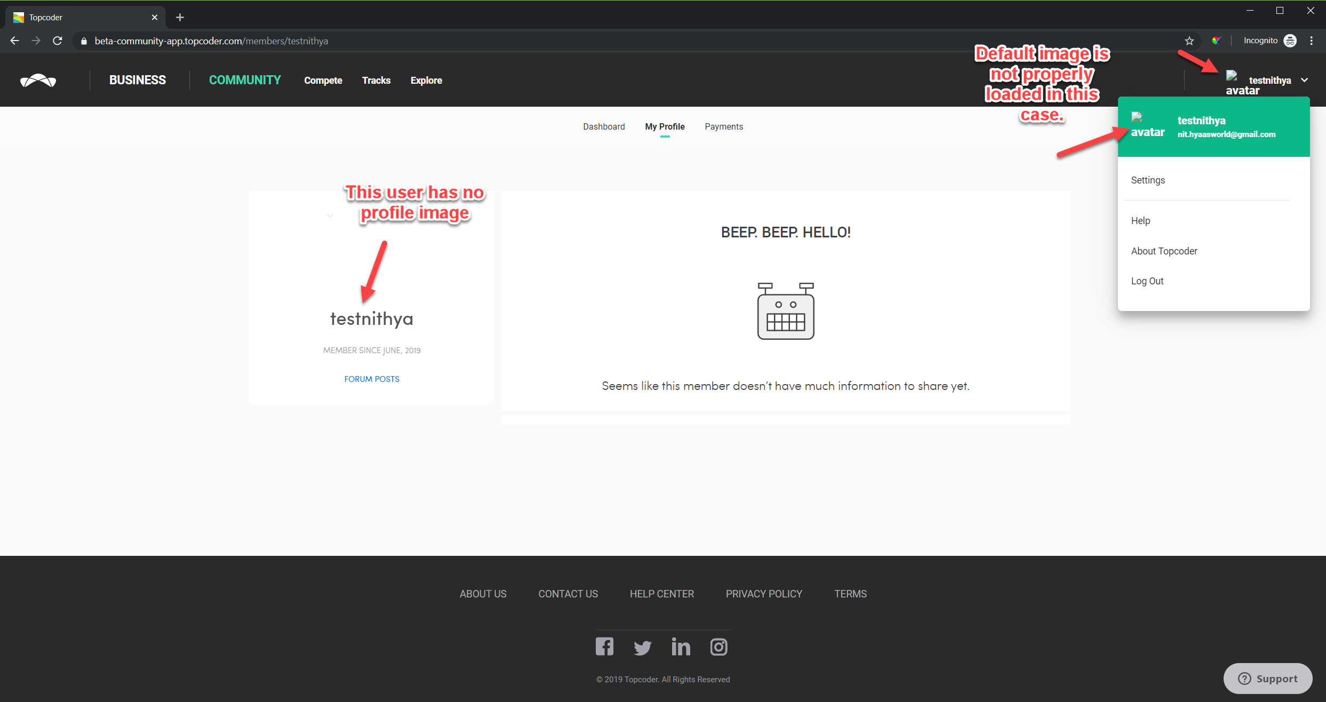The image size is (1326, 702).
Task: Select About Topcoder in the user menu
Action: [1164, 251]
